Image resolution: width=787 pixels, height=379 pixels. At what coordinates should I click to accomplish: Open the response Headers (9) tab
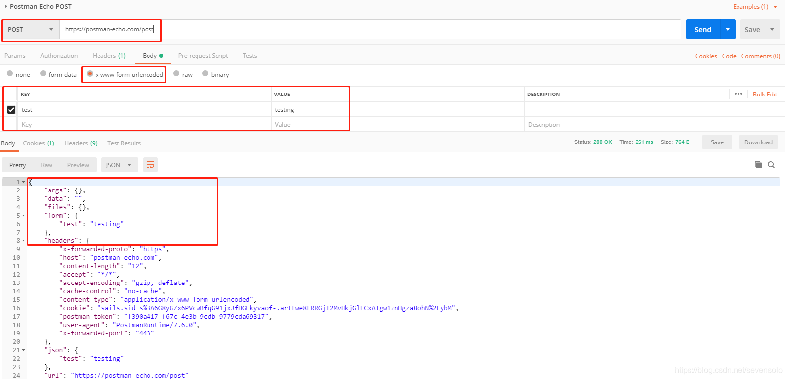pyautogui.click(x=81, y=143)
